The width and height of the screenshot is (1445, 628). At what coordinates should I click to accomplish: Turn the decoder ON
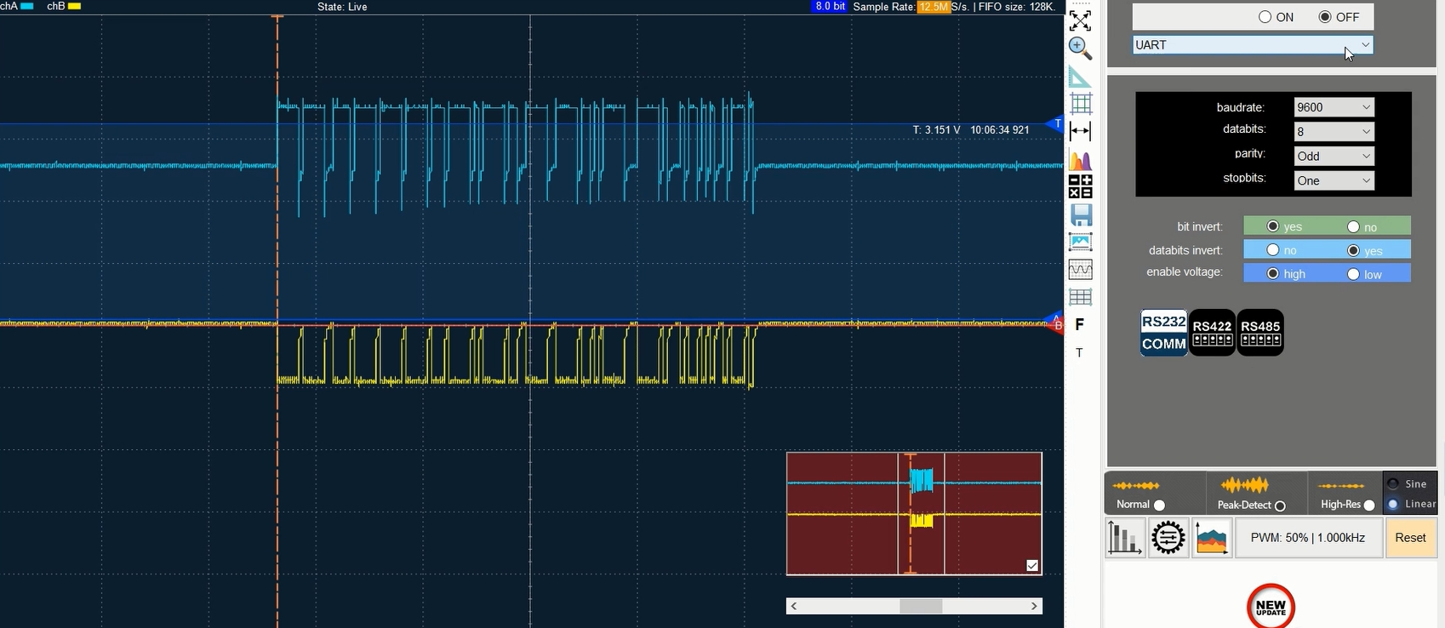tap(1265, 17)
